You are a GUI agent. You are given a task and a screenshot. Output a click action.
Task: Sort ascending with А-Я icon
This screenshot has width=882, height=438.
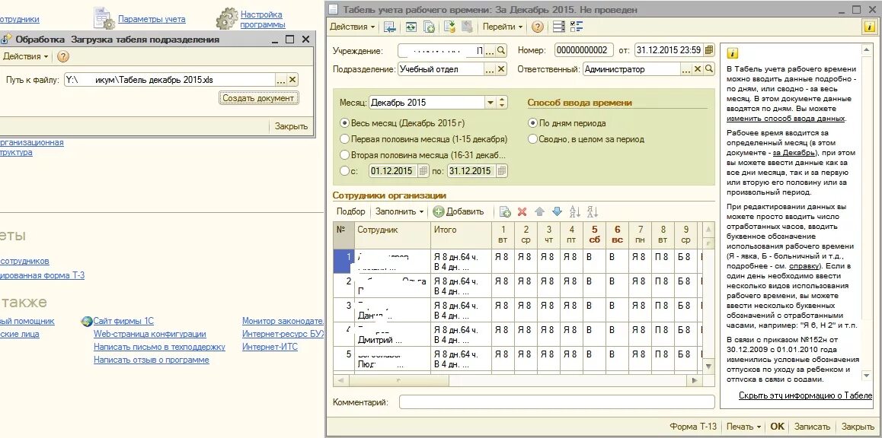[574, 211]
